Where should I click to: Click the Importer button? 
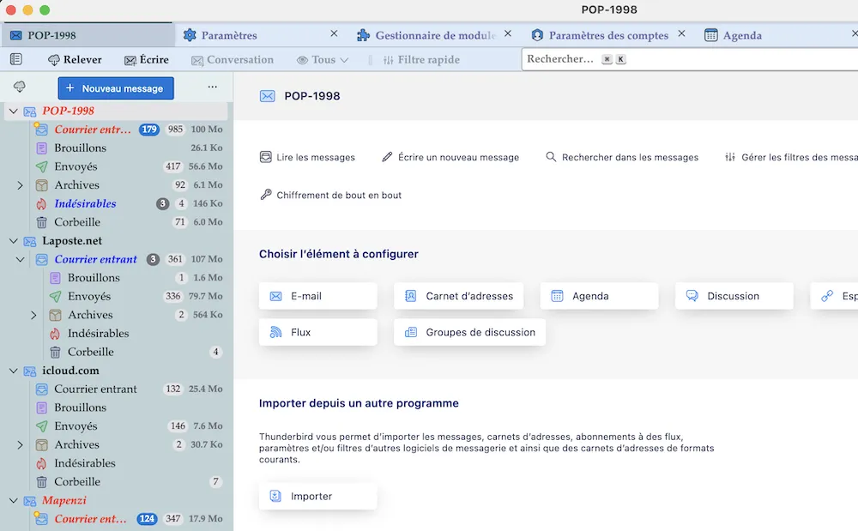pos(318,496)
